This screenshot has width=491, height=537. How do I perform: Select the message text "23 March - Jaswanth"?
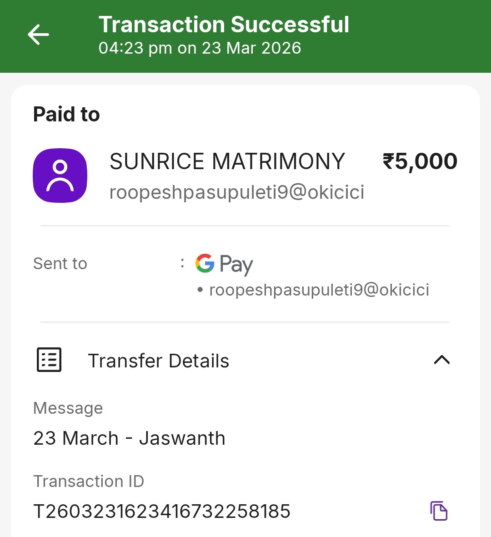click(129, 438)
